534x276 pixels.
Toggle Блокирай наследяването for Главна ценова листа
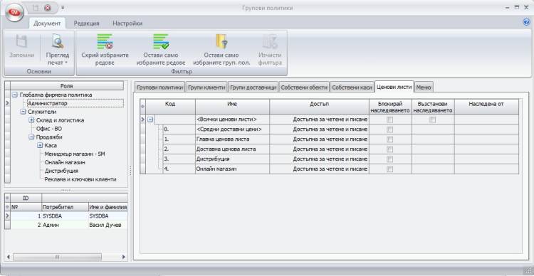pos(390,139)
